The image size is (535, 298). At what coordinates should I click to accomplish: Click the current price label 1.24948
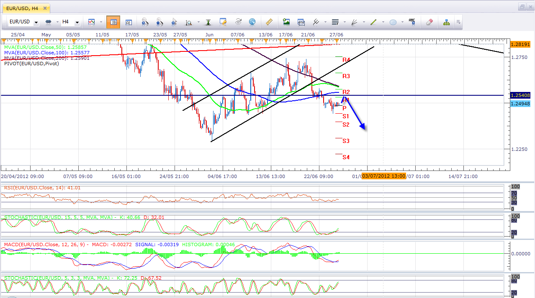tap(520, 104)
